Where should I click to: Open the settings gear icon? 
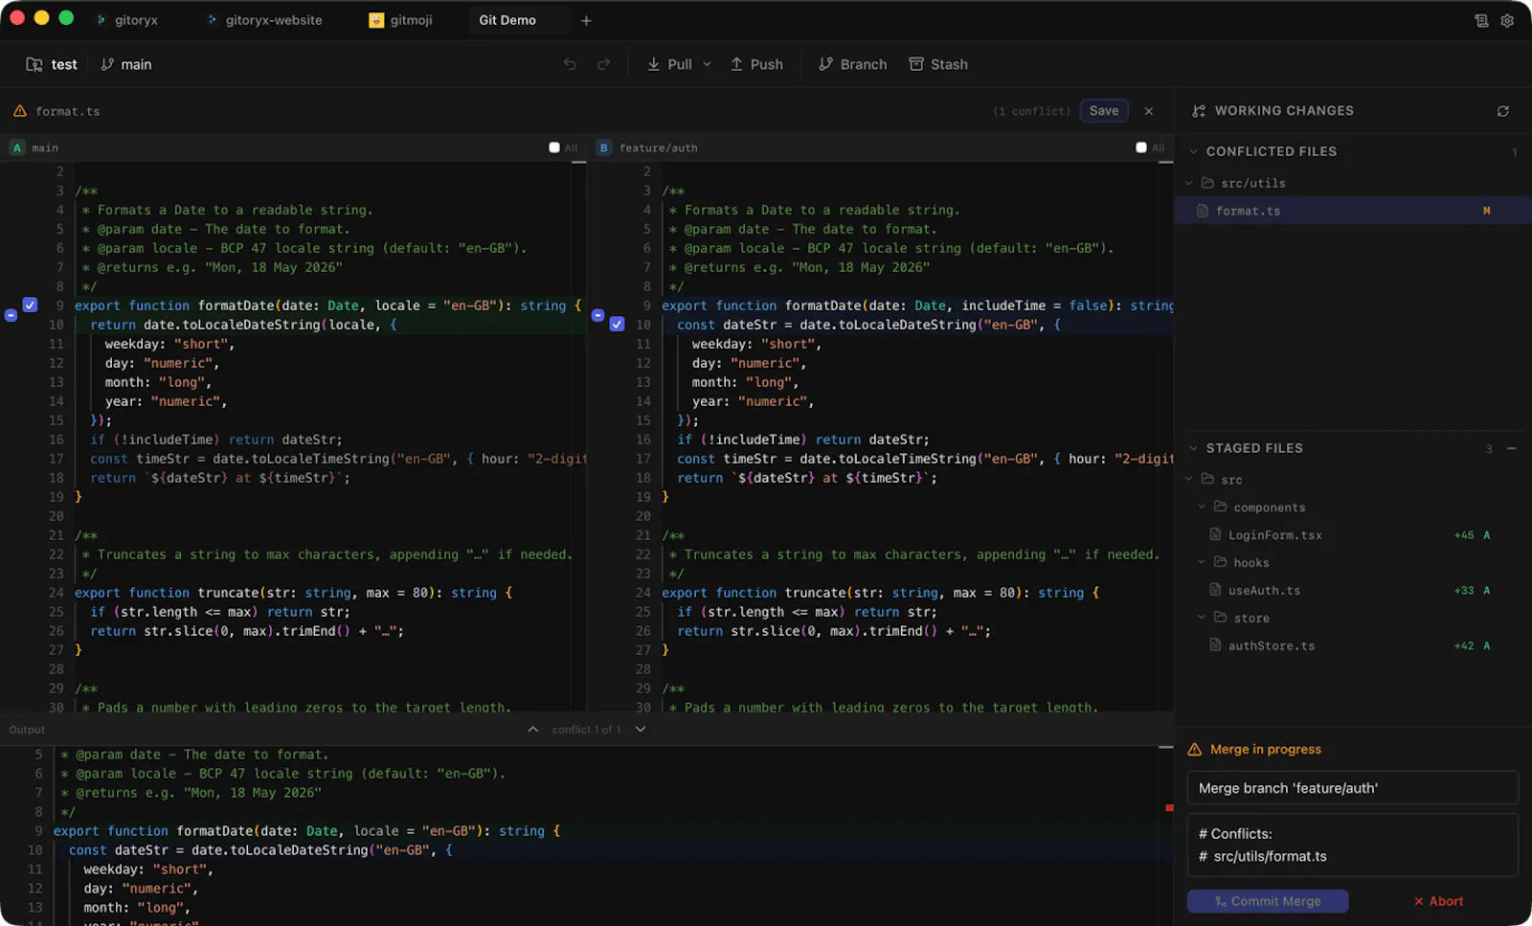coord(1507,20)
